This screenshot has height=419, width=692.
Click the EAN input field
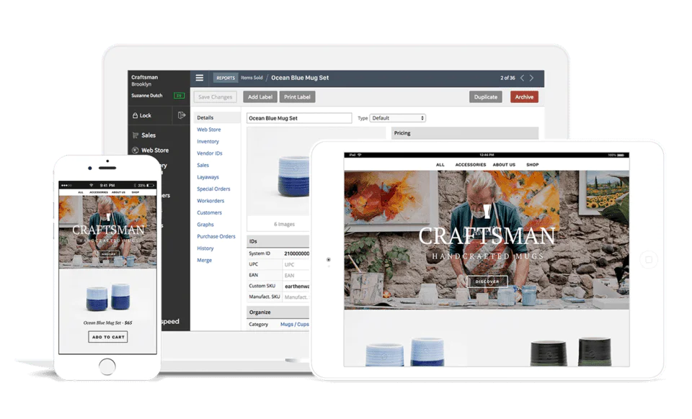point(296,275)
